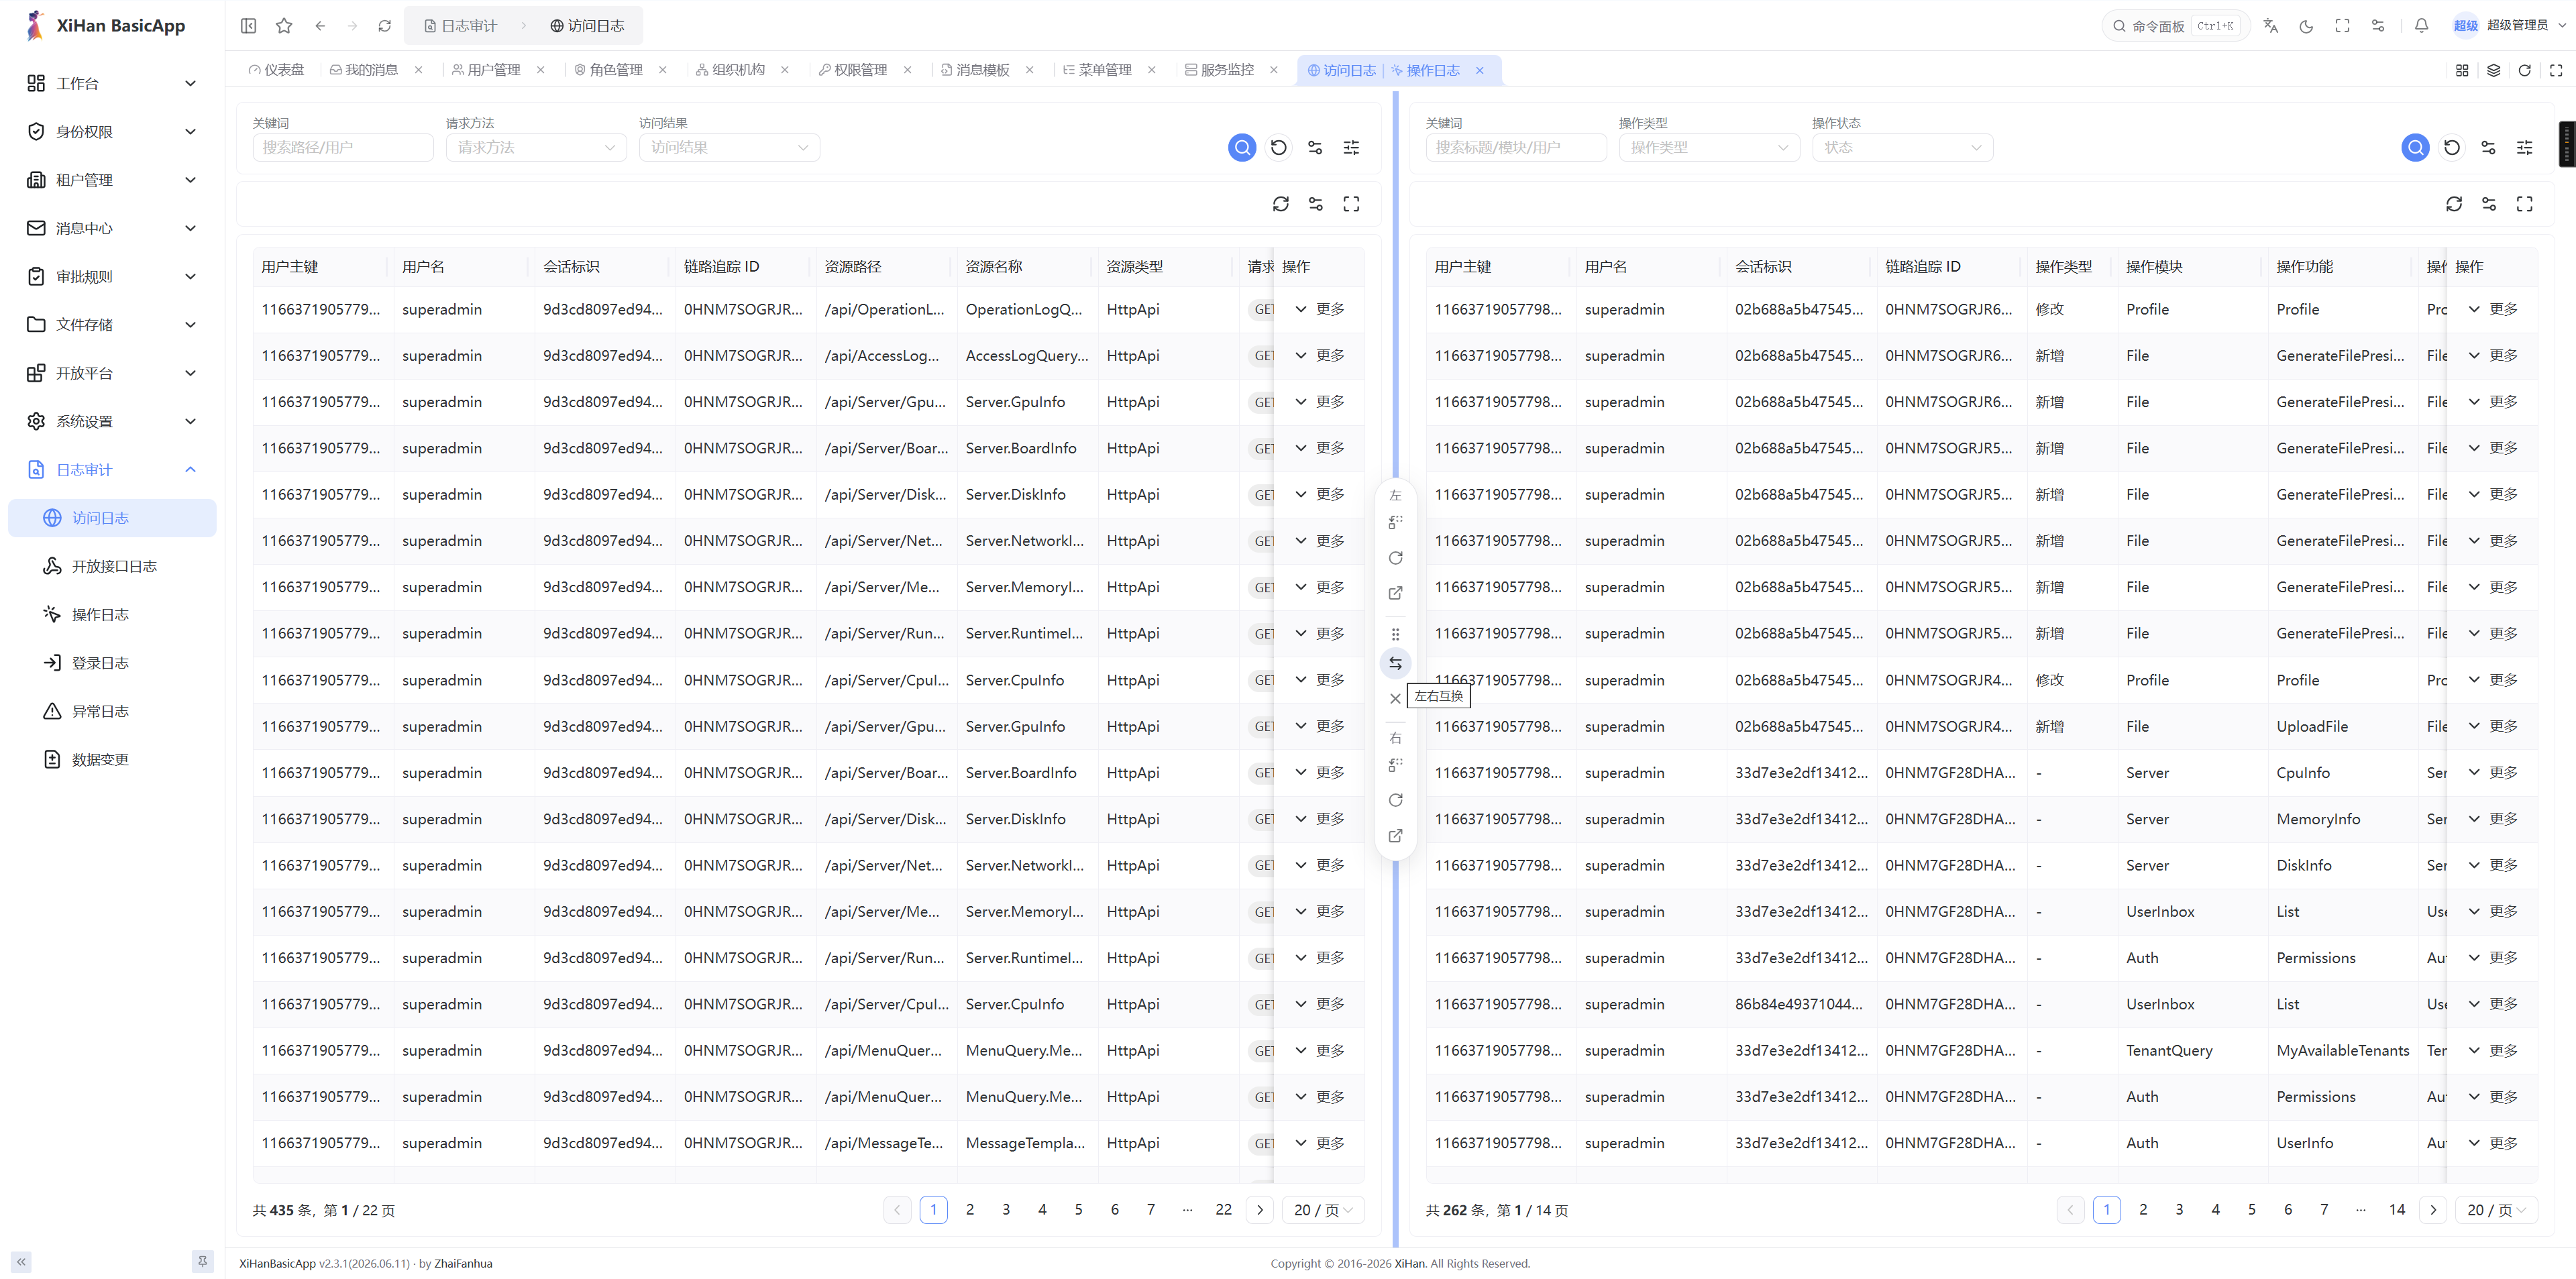Click blue search button in operation log filter
Image resolution: width=2576 pixels, height=1279 pixels.
pos(2415,148)
